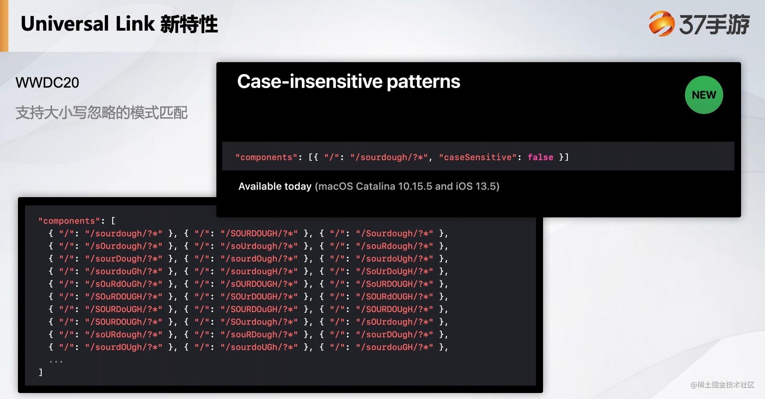Viewport: 765px width, 399px height.
Task: Click the Available today text
Action: 275,186
